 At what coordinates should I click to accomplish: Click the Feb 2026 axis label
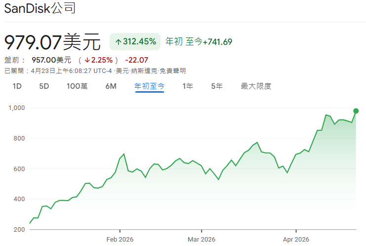pos(120,240)
